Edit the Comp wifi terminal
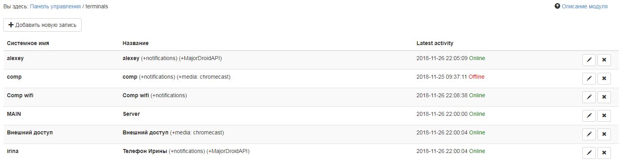The image size is (622, 168). (x=589, y=97)
